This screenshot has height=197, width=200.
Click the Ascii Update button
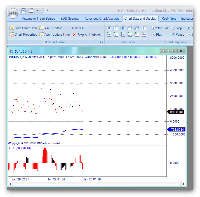pos(51,28)
